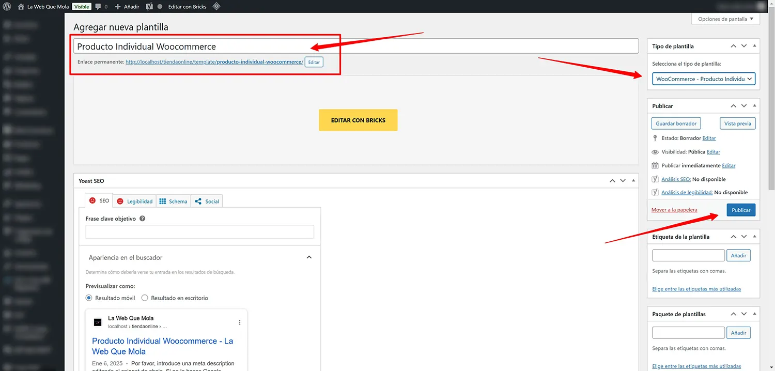The height and width of the screenshot is (371, 775).
Task: Click the blue Publicar button
Action: point(741,210)
